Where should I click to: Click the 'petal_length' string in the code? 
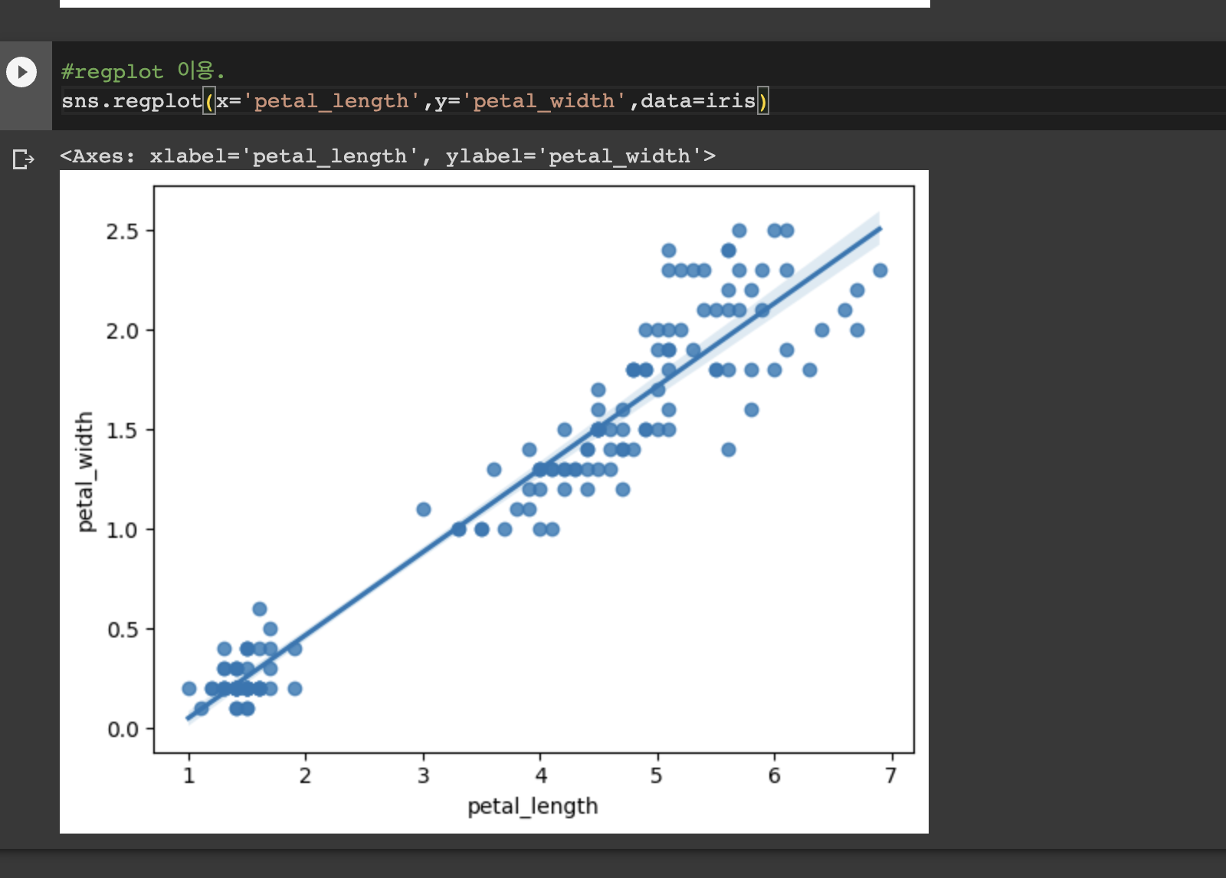pyautogui.click(x=332, y=101)
